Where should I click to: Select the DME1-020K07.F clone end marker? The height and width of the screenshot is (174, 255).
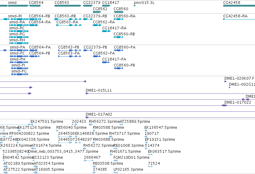(x=225, y=81)
